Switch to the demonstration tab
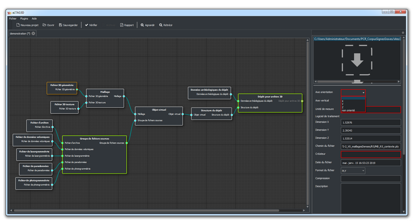415x224 pixels. [x=20, y=33]
